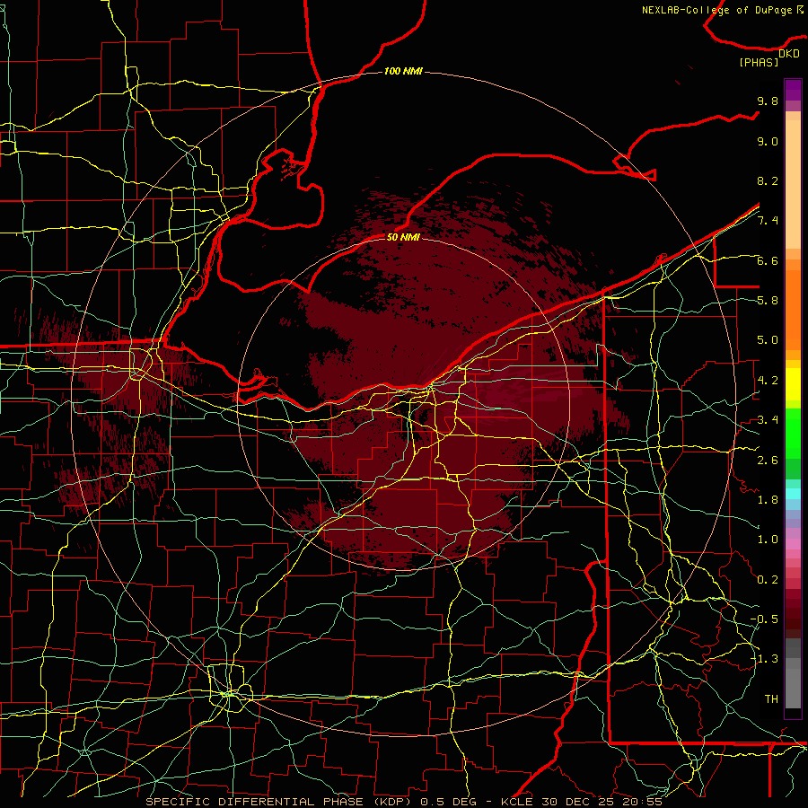The width and height of the screenshot is (808, 808).
Task: Pick the orange segment of the color bar
Action: pyautogui.click(x=793, y=309)
